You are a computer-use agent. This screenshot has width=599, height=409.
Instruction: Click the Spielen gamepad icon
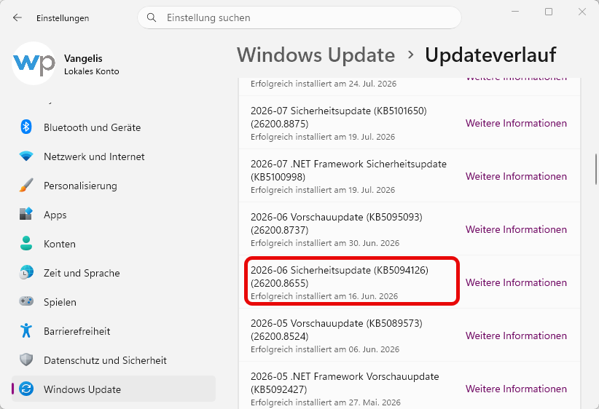click(x=26, y=301)
